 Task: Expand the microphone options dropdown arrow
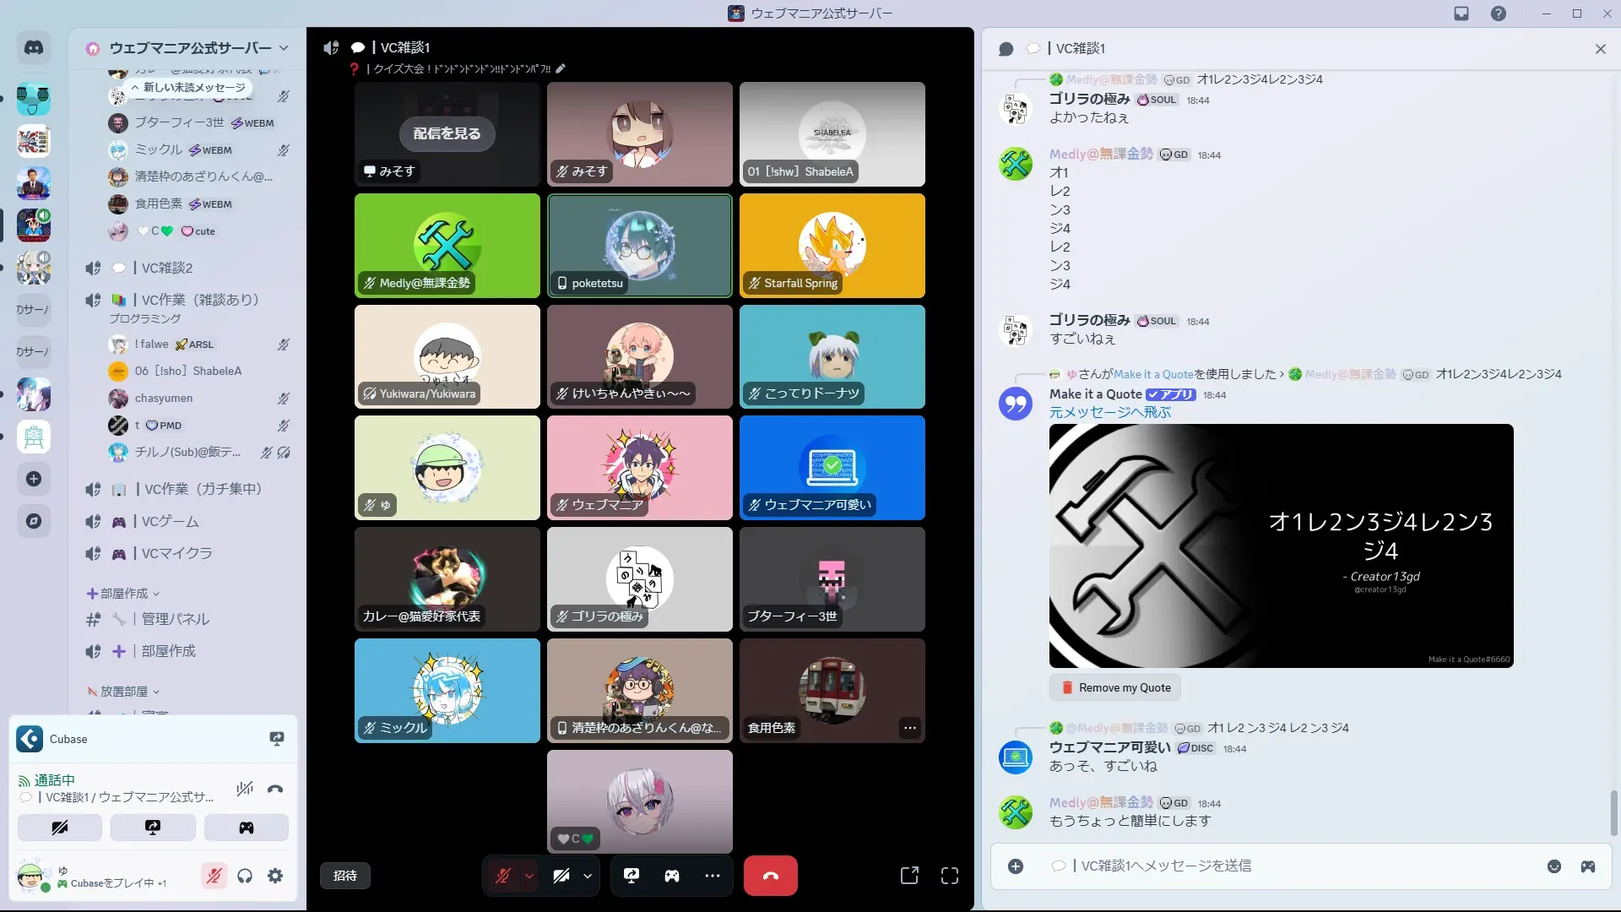[529, 876]
